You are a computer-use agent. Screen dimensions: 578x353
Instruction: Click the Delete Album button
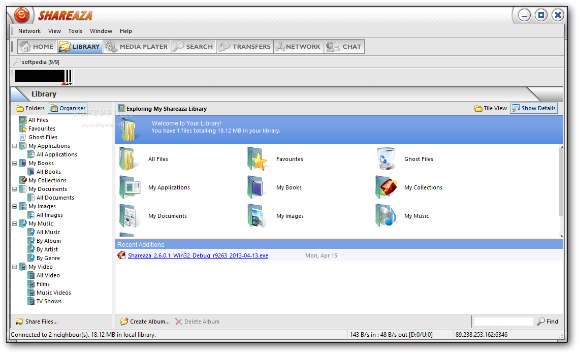197,322
